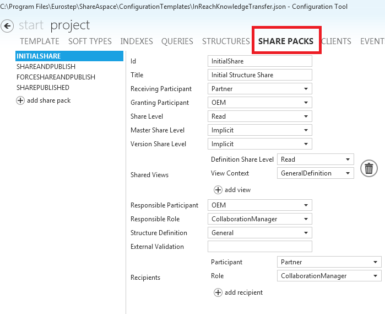The height and width of the screenshot is (314, 385).
Task: Go back using the arrow icon
Action: pyautogui.click(x=7, y=26)
